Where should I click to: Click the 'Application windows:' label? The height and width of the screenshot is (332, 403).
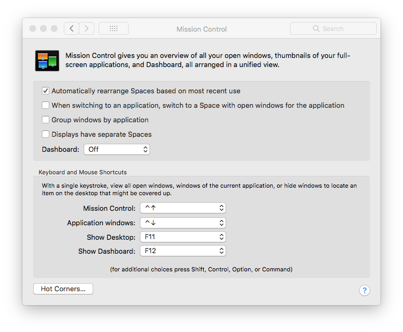pos(101,223)
